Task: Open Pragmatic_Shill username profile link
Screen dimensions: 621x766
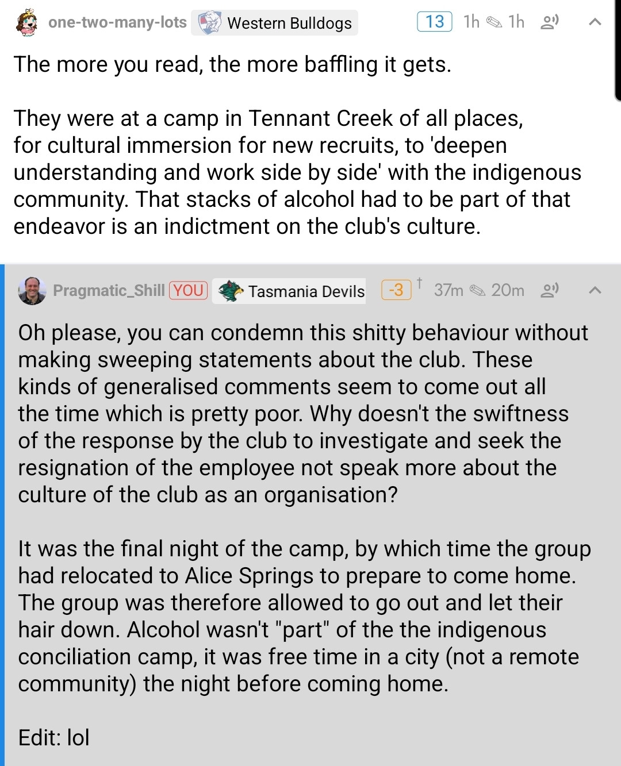Action: pyautogui.click(x=109, y=290)
